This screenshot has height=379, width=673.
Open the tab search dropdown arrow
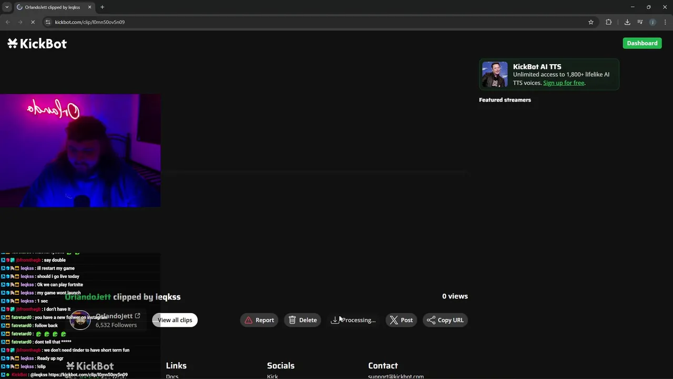coord(7,7)
